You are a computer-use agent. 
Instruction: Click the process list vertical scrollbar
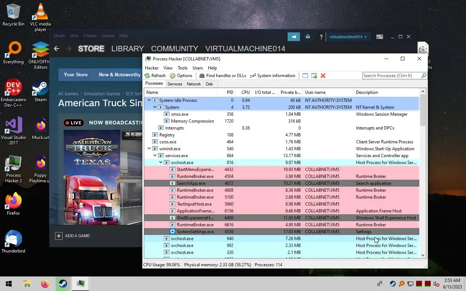(x=423, y=173)
